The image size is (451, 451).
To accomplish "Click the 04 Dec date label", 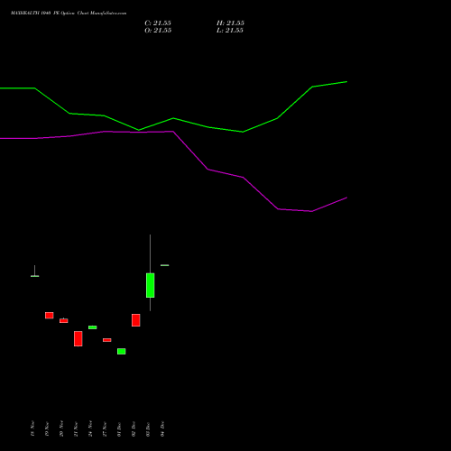I will [162, 428].
